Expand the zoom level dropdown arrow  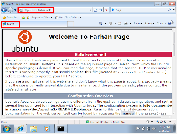pyautogui.click(x=170, y=122)
